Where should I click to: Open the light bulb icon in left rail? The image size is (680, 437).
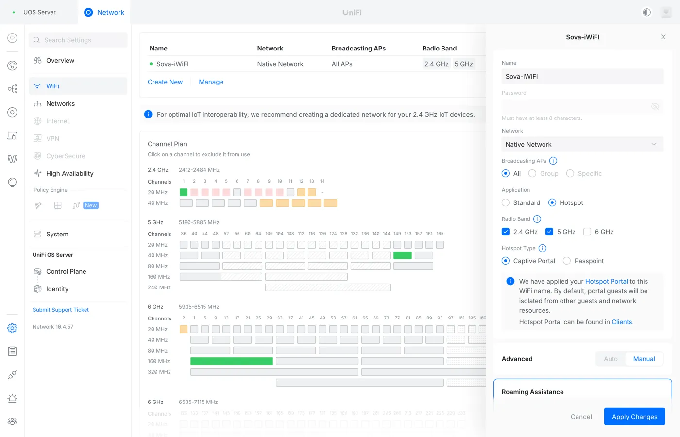pyautogui.click(x=13, y=182)
